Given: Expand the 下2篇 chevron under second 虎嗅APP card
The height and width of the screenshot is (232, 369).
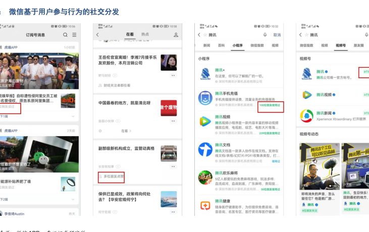Looking at the screenshot, I should [x=74, y=200].
